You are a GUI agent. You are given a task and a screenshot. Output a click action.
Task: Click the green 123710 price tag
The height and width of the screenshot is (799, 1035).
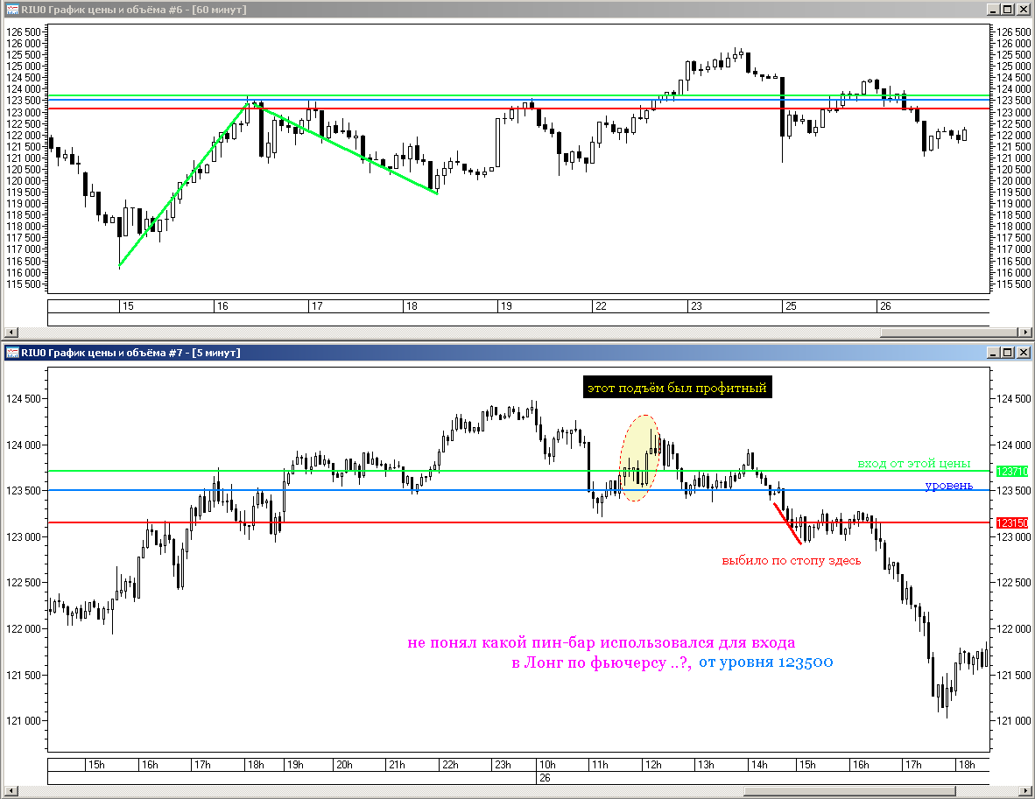[1012, 471]
